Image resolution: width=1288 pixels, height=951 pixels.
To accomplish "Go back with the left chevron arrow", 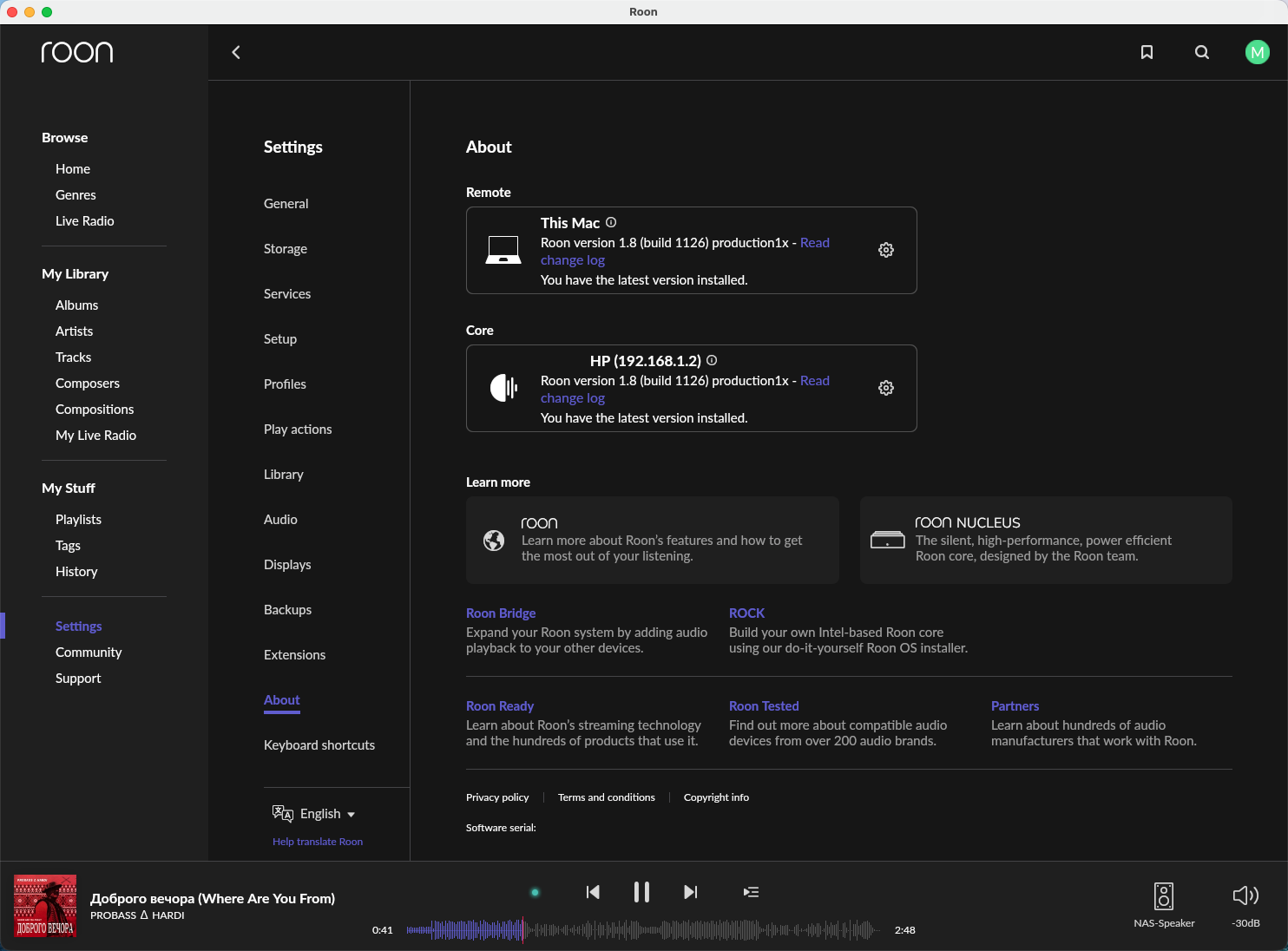I will [236, 52].
